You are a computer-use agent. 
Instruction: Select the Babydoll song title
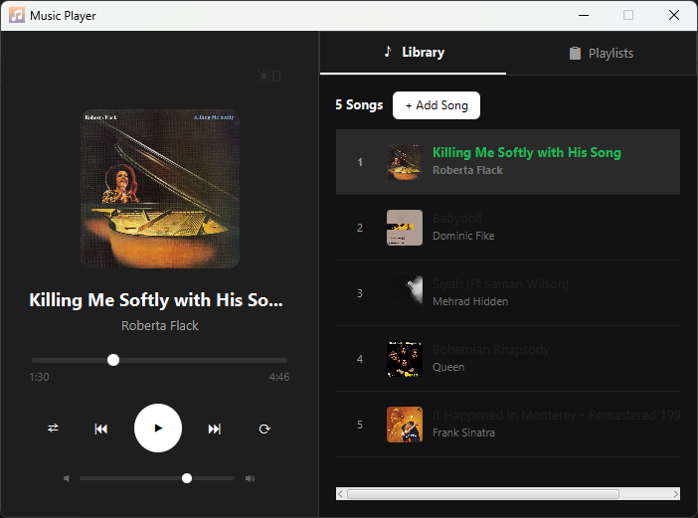coord(457,218)
